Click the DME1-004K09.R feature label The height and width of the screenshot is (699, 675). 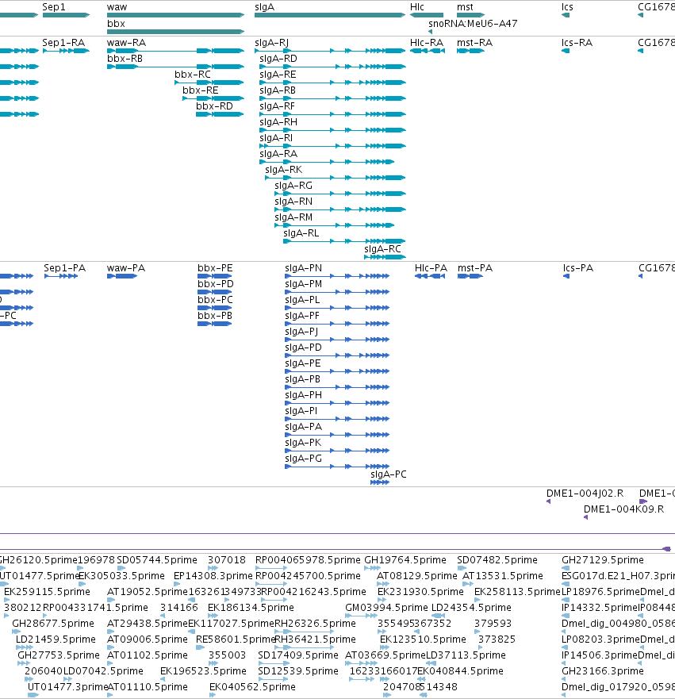click(x=623, y=509)
